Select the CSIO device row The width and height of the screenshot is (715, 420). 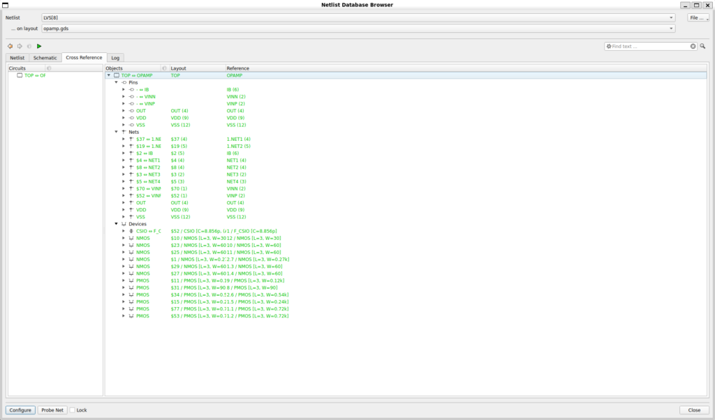click(x=148, y=231)
